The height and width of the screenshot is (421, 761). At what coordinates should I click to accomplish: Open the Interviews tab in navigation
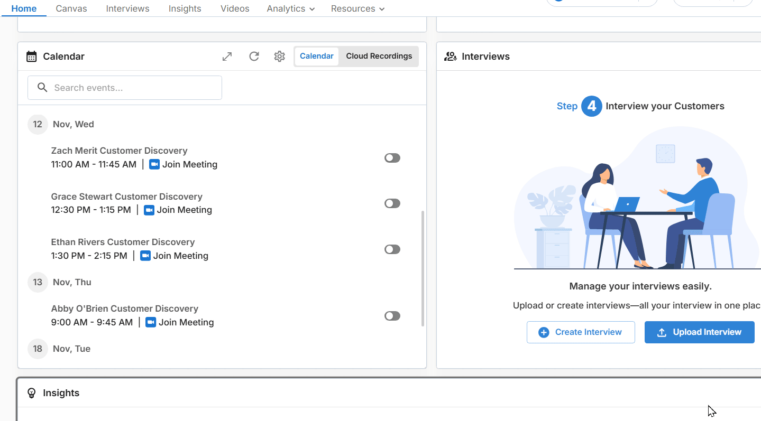tap(127, 8)
